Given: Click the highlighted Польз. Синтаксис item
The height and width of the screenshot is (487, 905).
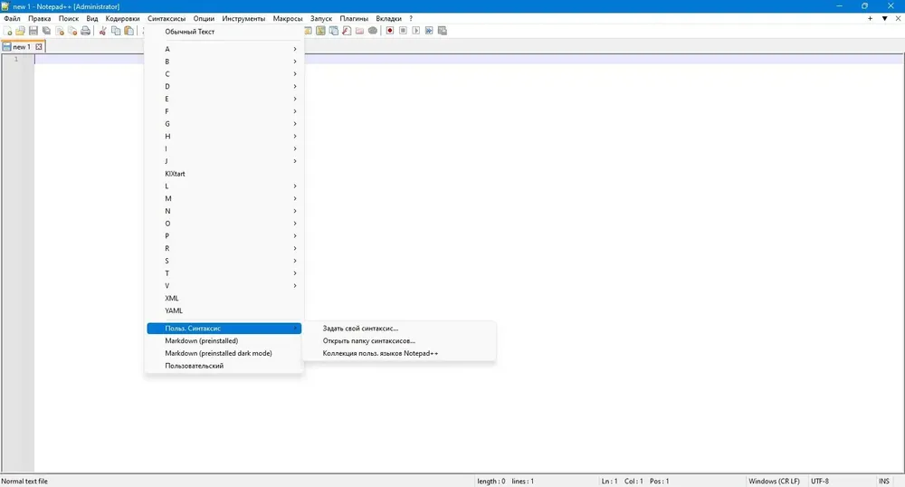Looking at the screenshot, I should (x=224, y=329).
